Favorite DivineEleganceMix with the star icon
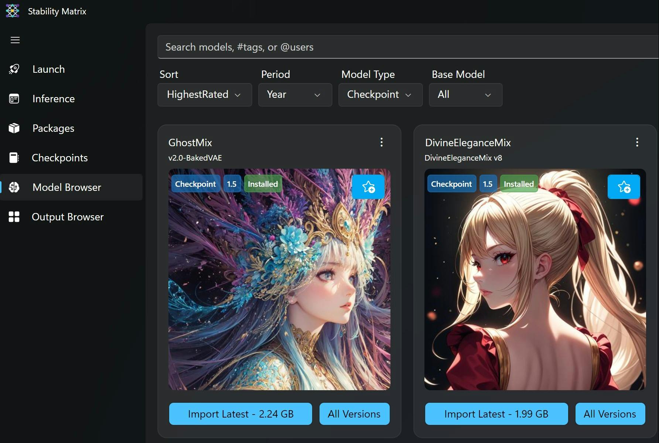This screenshot has height=443, width=659. point(624,187)
